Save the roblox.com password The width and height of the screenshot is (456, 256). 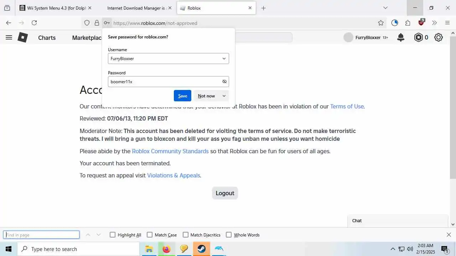tap(182, 96)
